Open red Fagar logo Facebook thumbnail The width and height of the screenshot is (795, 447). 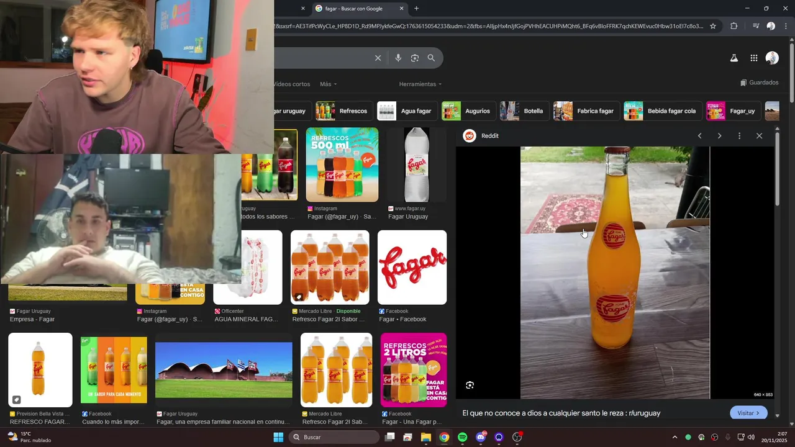pos(412,268)
